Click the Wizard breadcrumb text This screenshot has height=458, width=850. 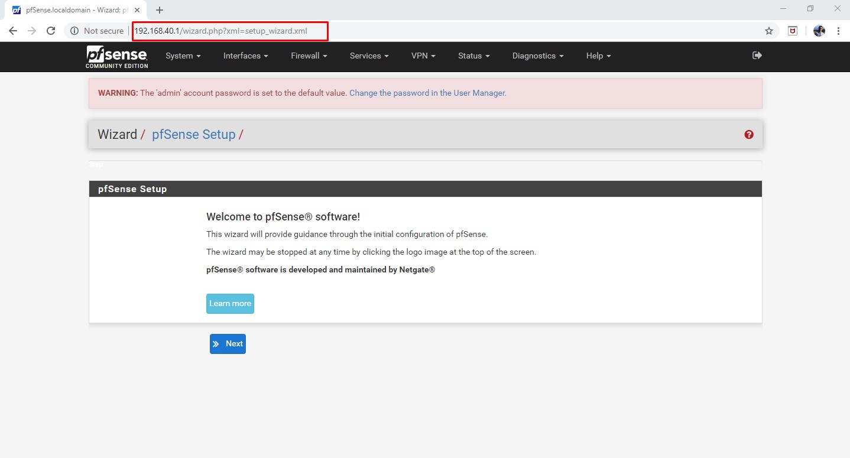click(118, 135)
